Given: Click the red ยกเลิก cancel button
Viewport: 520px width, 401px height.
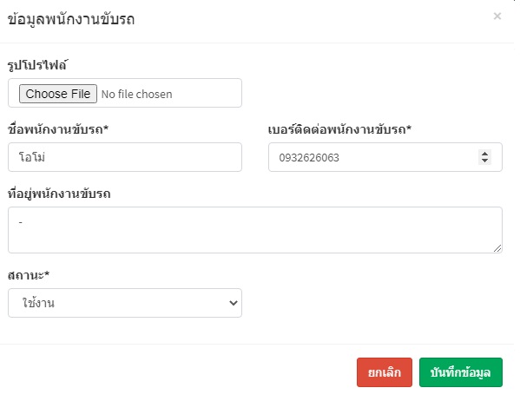Looking at the screenshot, I should 385,372.
